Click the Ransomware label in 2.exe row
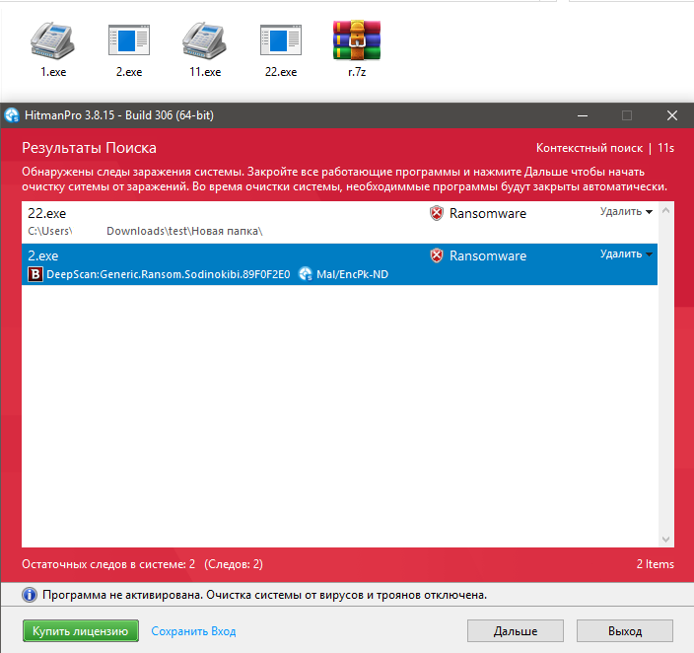Screen dimensions: 694x653 coord(488,256)
